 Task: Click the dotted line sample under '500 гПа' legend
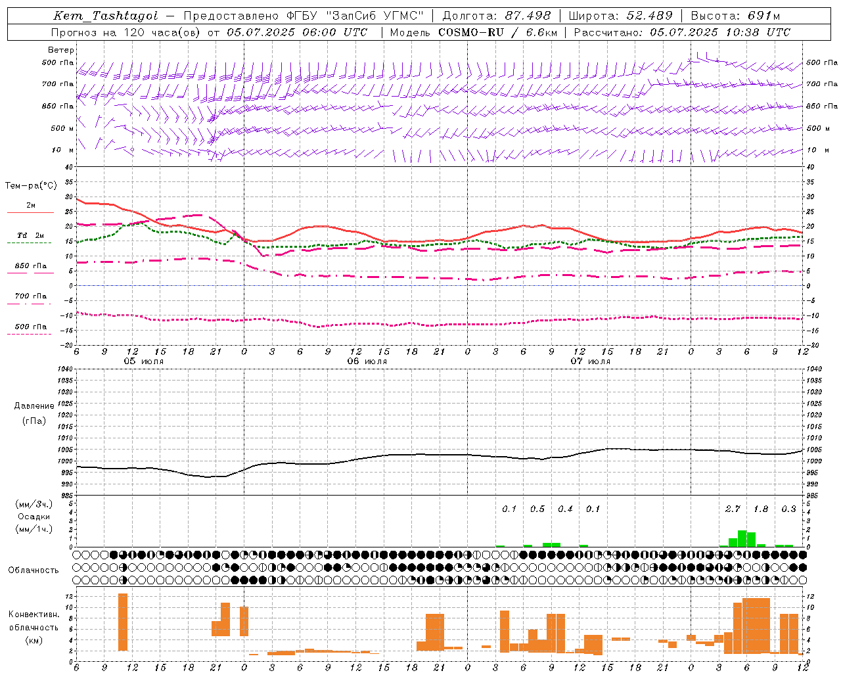pos(30,334)
